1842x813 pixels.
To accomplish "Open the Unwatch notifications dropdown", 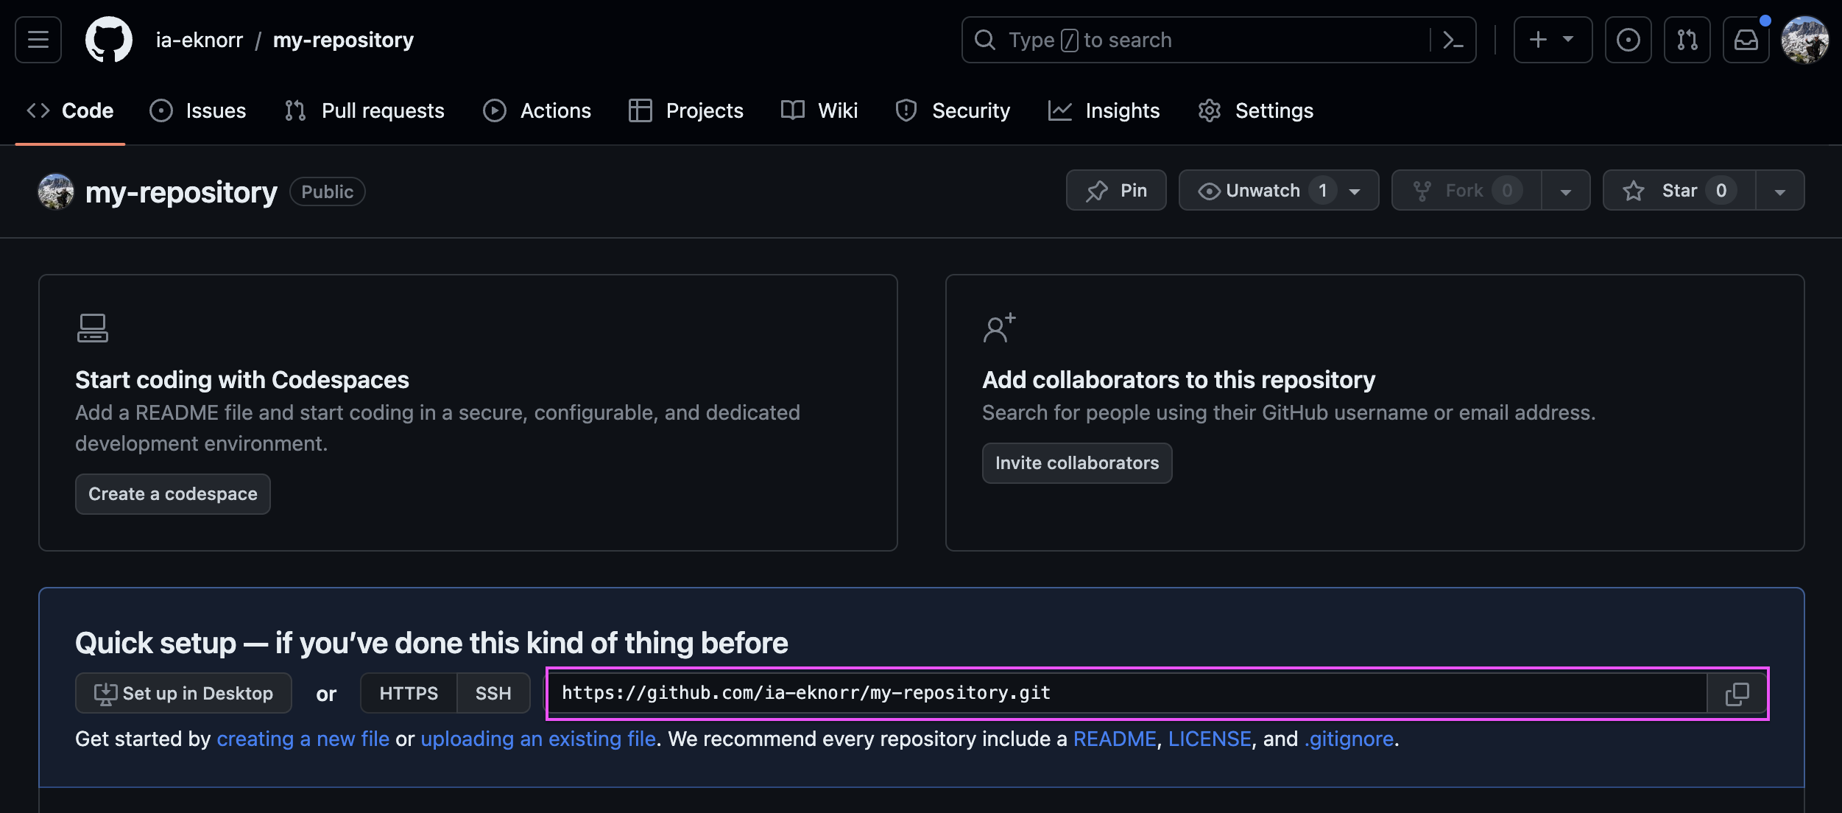I will pos(1279,191).
